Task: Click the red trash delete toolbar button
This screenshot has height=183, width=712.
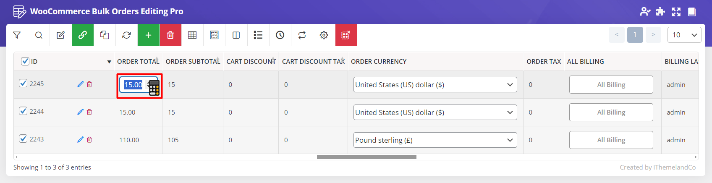Action: point(170,35)
